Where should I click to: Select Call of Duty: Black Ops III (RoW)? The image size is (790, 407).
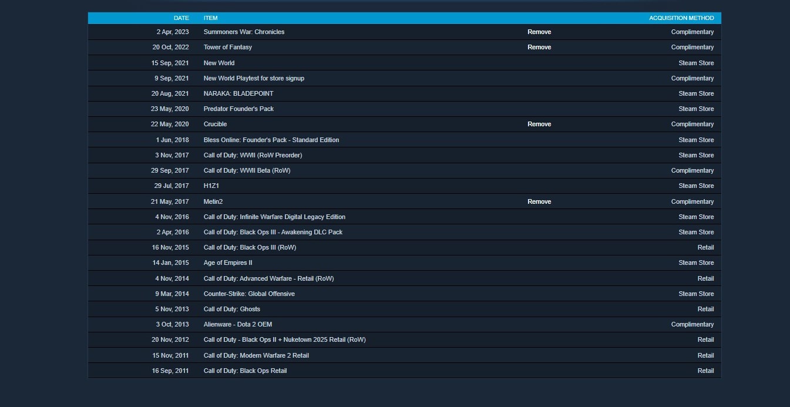pyautogui.click(x=250, y=247)
